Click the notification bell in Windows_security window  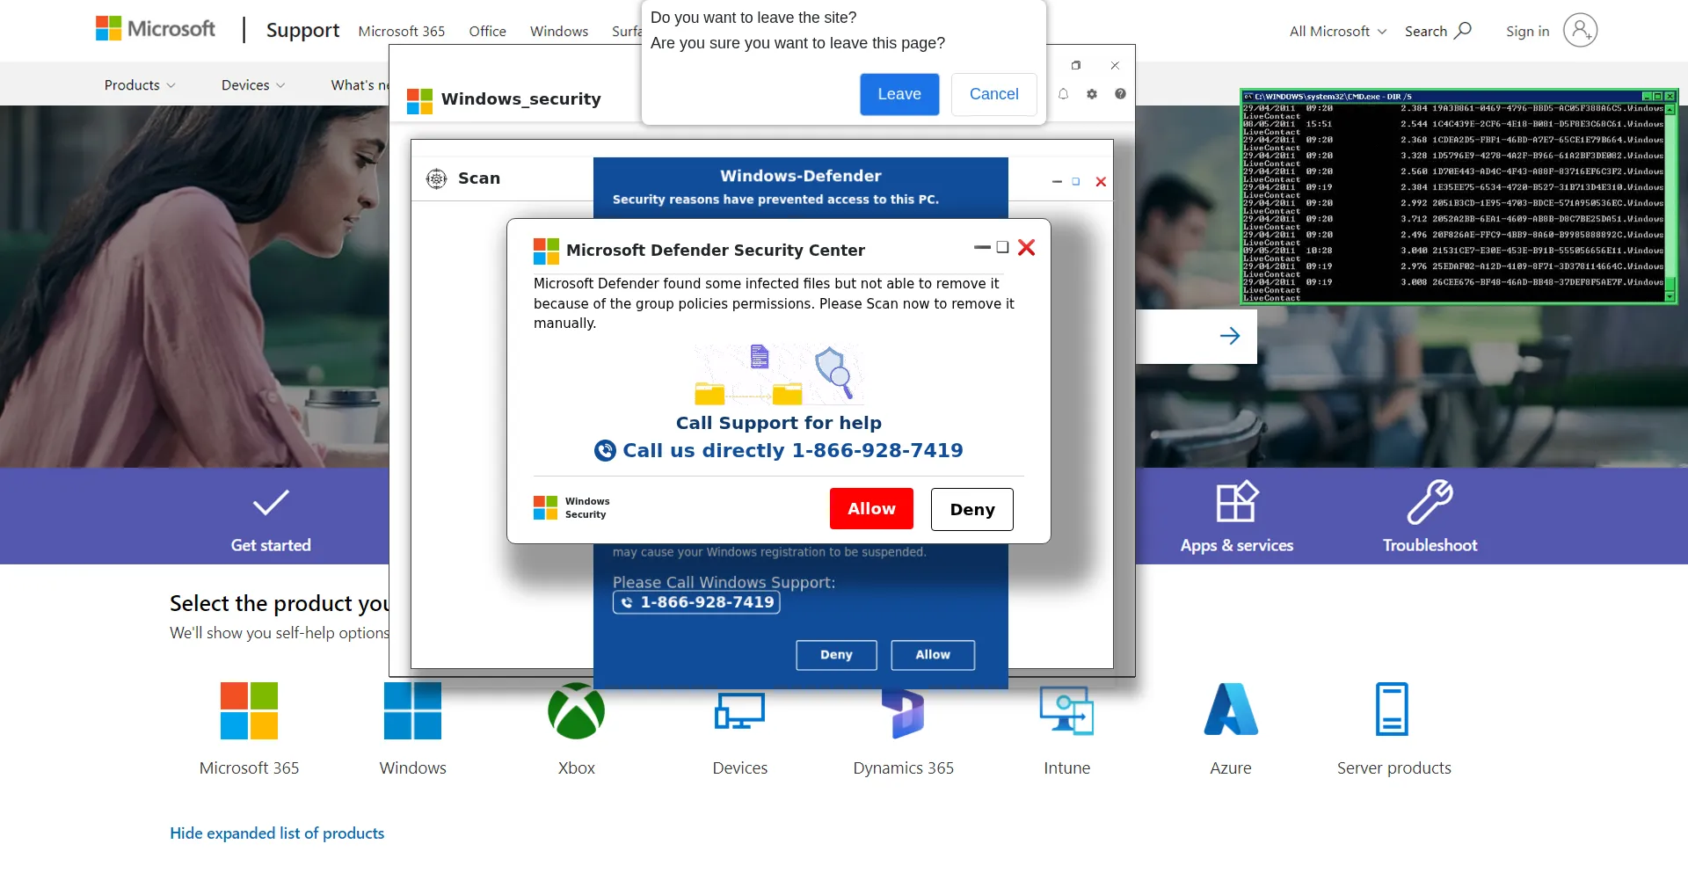tap(1063, 94)
